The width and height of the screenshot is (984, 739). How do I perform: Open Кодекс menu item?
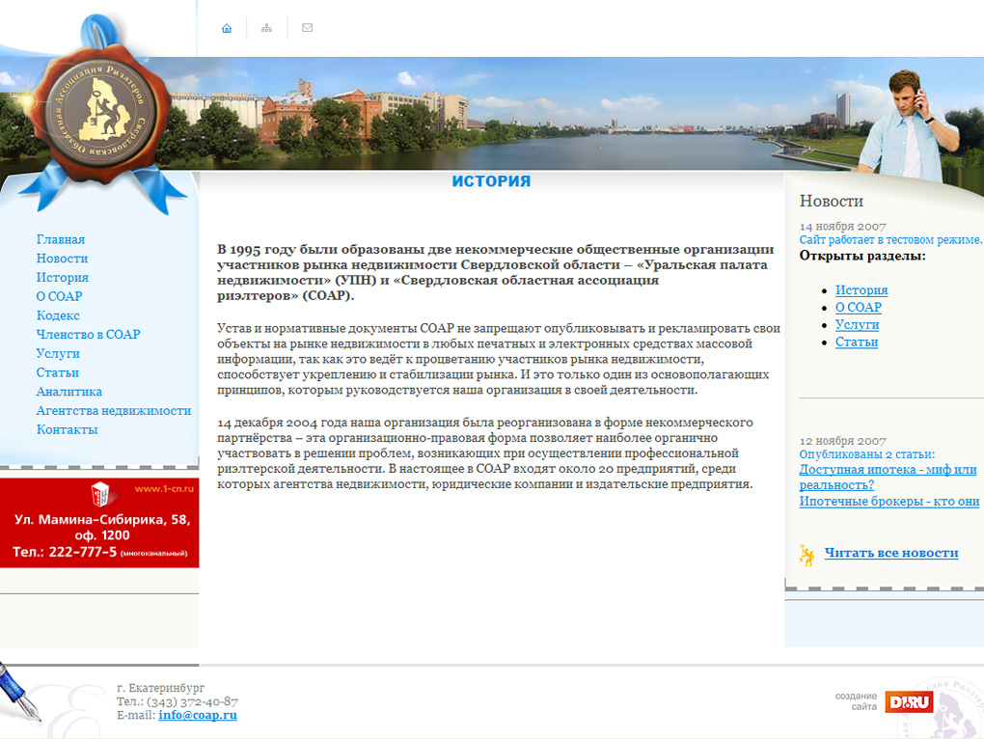point(58,315)
